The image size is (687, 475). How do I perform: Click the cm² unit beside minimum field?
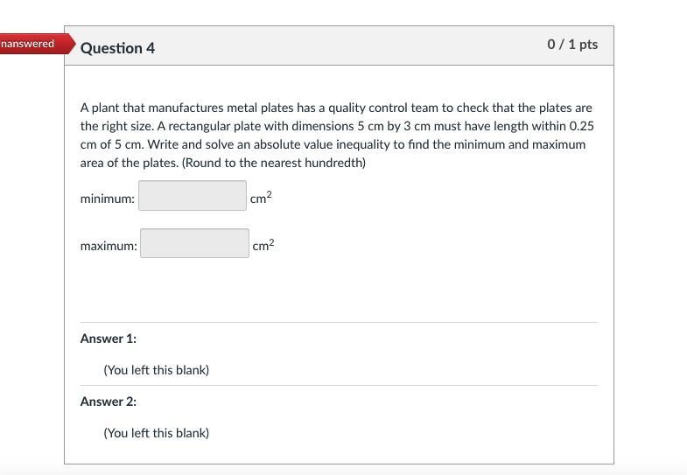click(x=261, y=199)
